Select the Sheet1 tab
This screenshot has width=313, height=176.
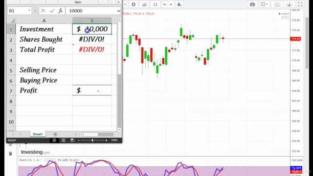pos(38,134)
